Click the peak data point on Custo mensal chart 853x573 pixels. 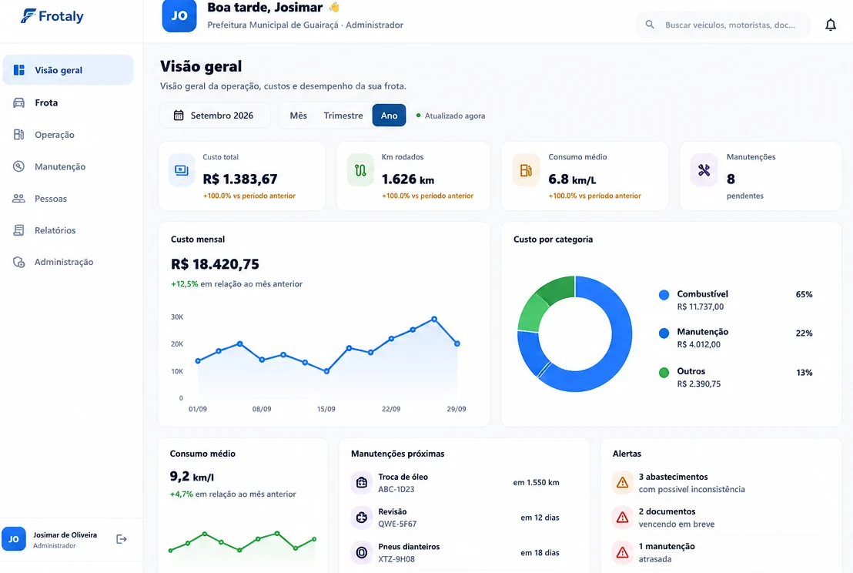(x=434, y=319)
